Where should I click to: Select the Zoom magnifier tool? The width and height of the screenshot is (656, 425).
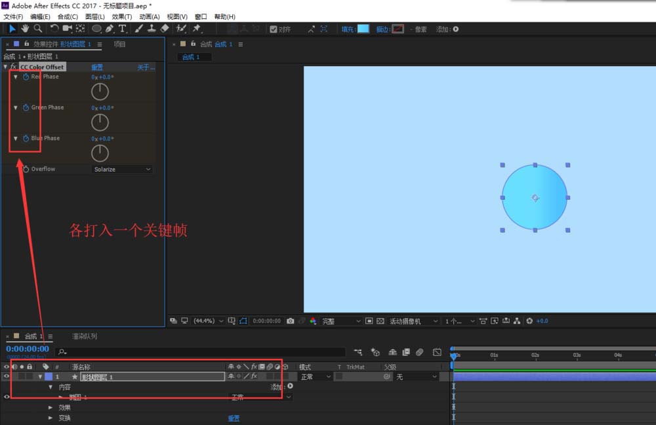pos(38,29)
